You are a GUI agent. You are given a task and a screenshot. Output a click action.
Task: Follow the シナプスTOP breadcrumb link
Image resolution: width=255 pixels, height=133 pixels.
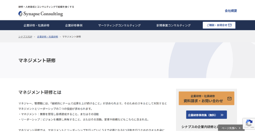(25, 37)
